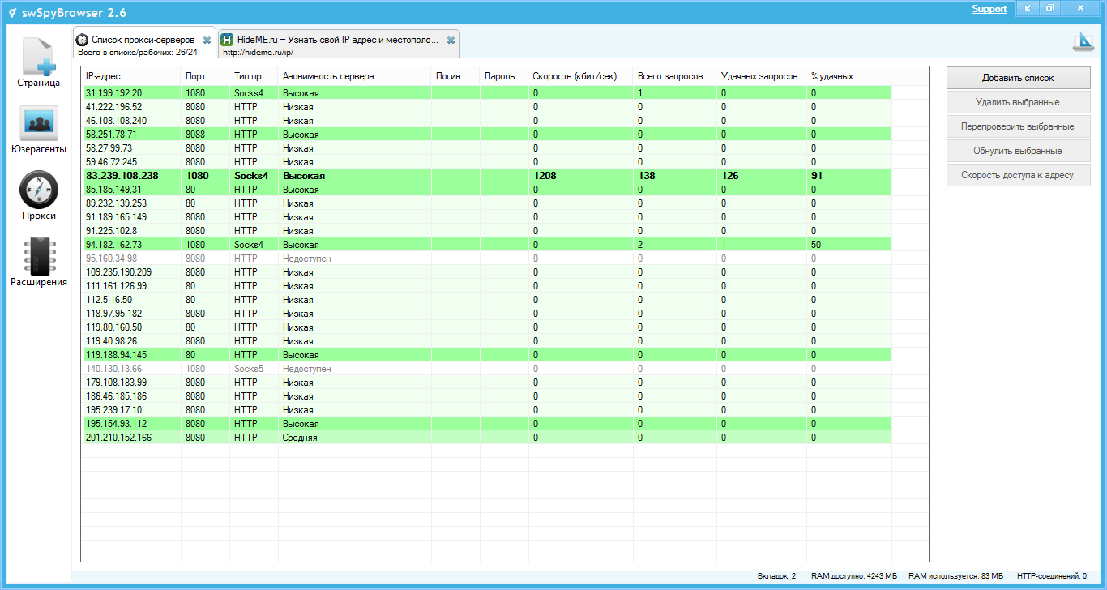Click the Удалить выбранные button
This screenshot has height=590, width=1107.
pyautogui.click(x=1018, y=102)
